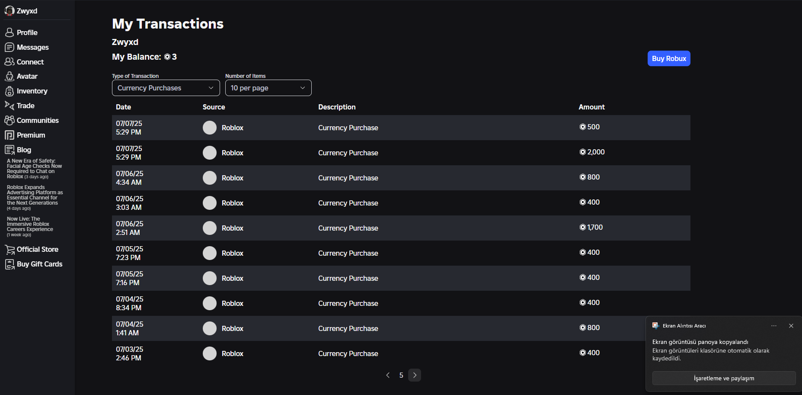Open the Profile menu item
The image size is (802, 395).
coord(27,32)
